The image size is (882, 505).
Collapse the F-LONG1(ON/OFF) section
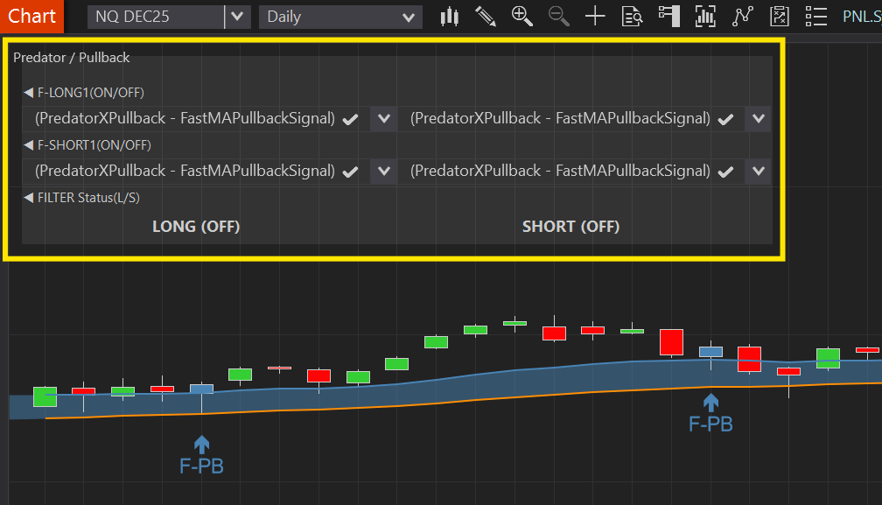click(x=29, y=92)
